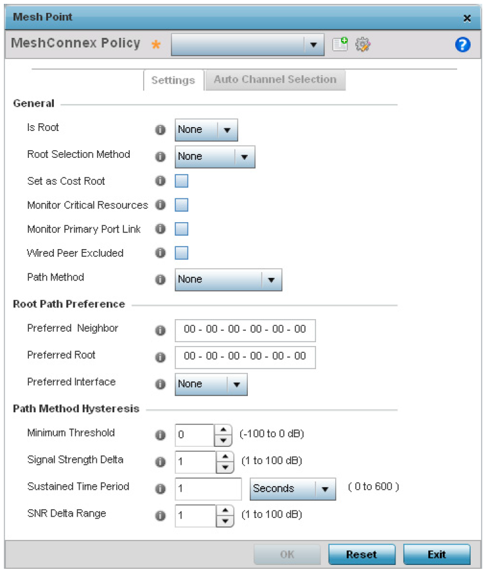Viewport: 488px width, 572px height.
Task: Click the info icon beside Minimum Threshold
Action: (161, 435)
